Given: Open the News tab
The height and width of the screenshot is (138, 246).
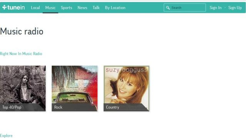Looking at the screenshot, I should (x=82, y=8).
